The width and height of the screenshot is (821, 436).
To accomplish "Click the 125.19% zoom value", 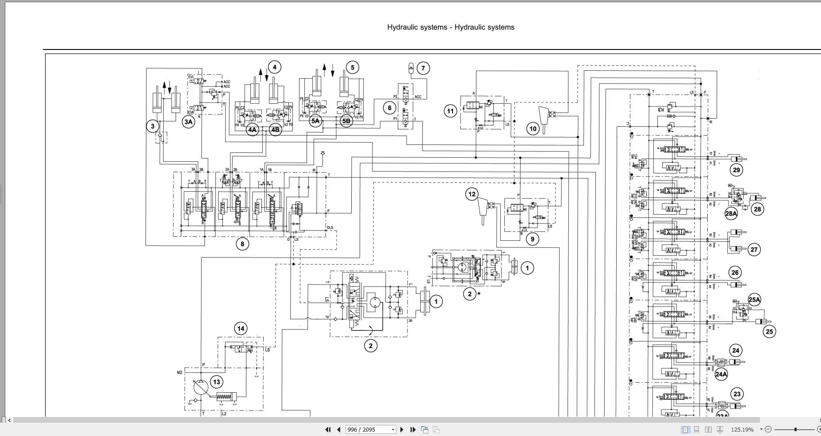I will [742, 429].
